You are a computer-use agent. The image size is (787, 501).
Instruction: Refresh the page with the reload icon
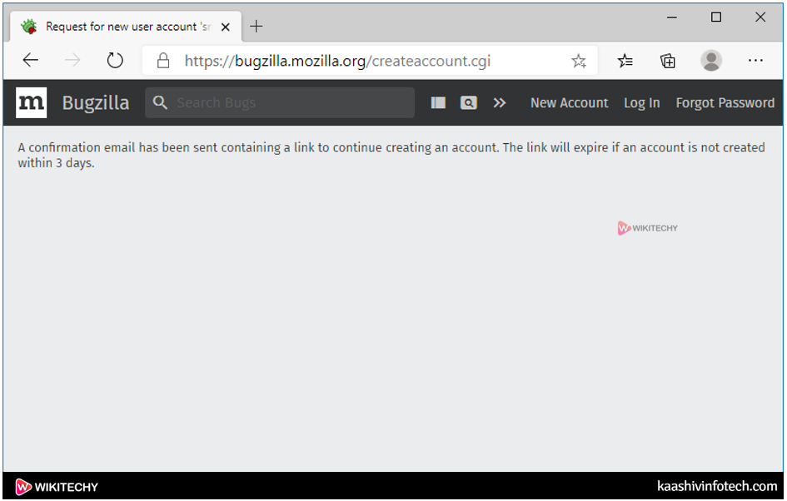(x=115, y=60)
